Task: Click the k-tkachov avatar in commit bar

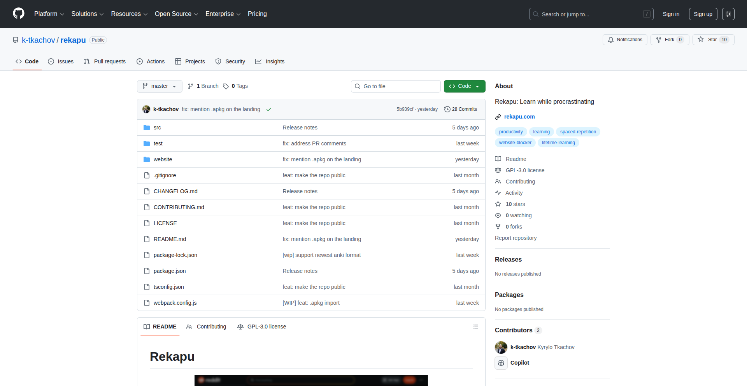Action: (x=146, y=109)
